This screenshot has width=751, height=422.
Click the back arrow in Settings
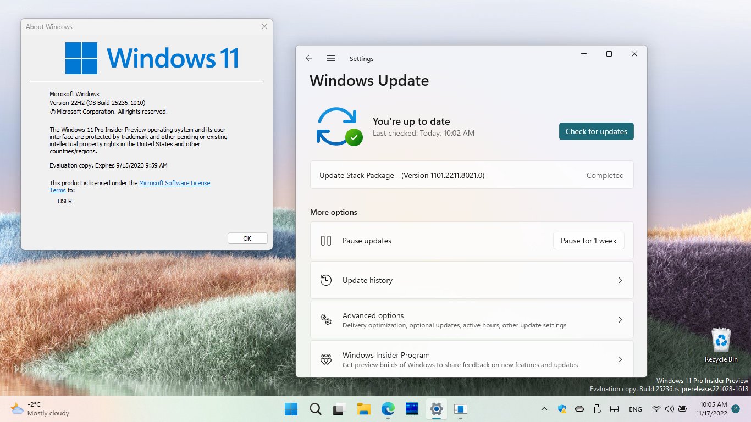coord(309,58)
